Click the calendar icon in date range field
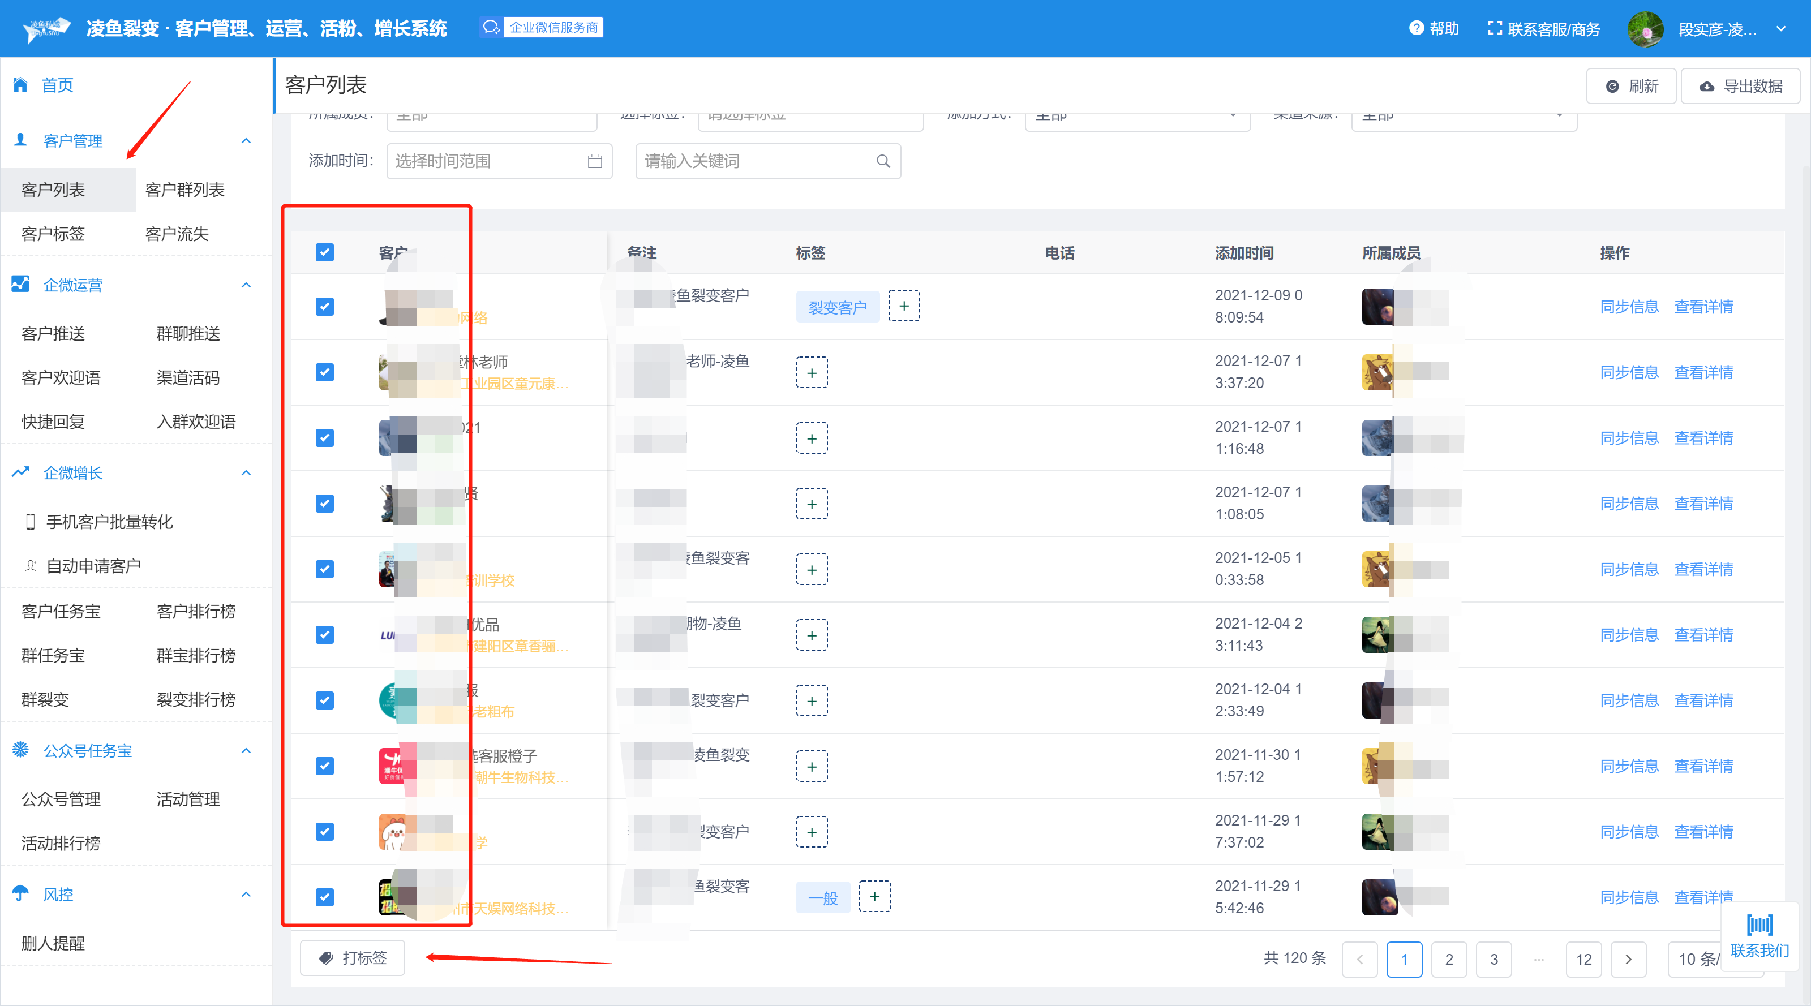The image size is (1811, 1006). click(x=594, y=161)
